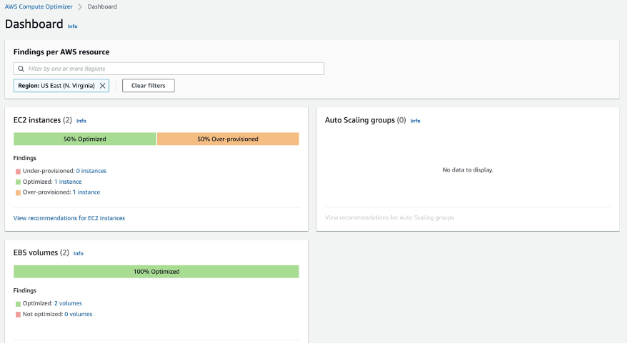
Task: Click the 100% Optimized EBS bar
Action: tap(156, 272)
